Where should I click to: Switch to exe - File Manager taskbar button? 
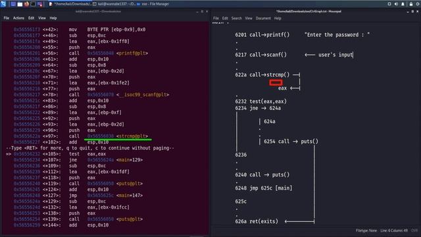pos(153,4)
